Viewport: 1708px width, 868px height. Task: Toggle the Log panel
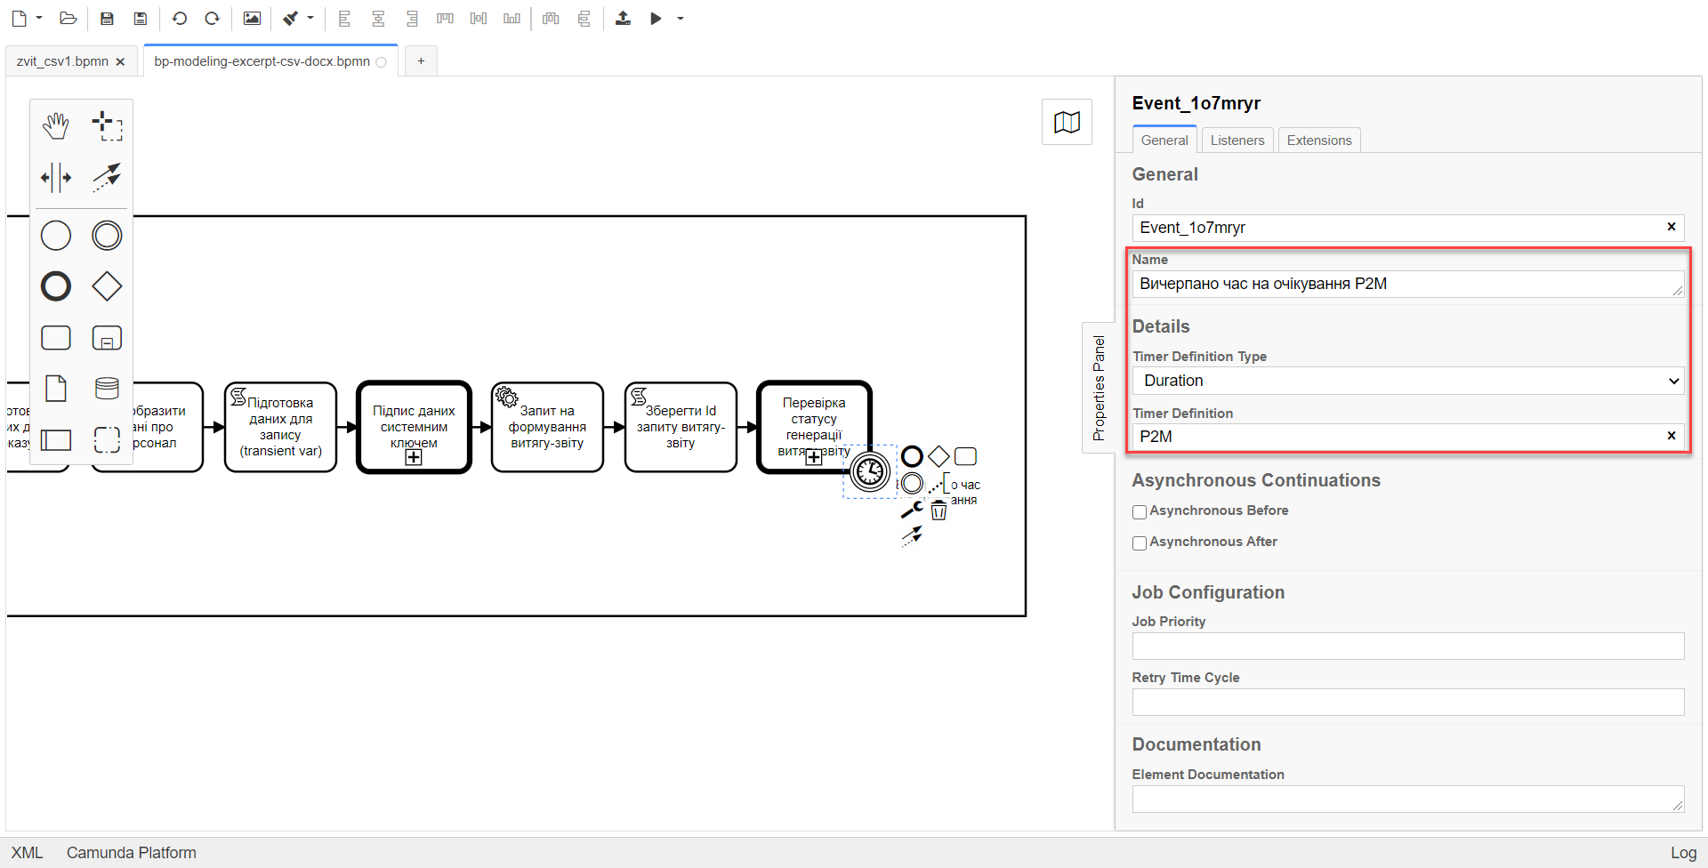click(x=1683, y=853)
